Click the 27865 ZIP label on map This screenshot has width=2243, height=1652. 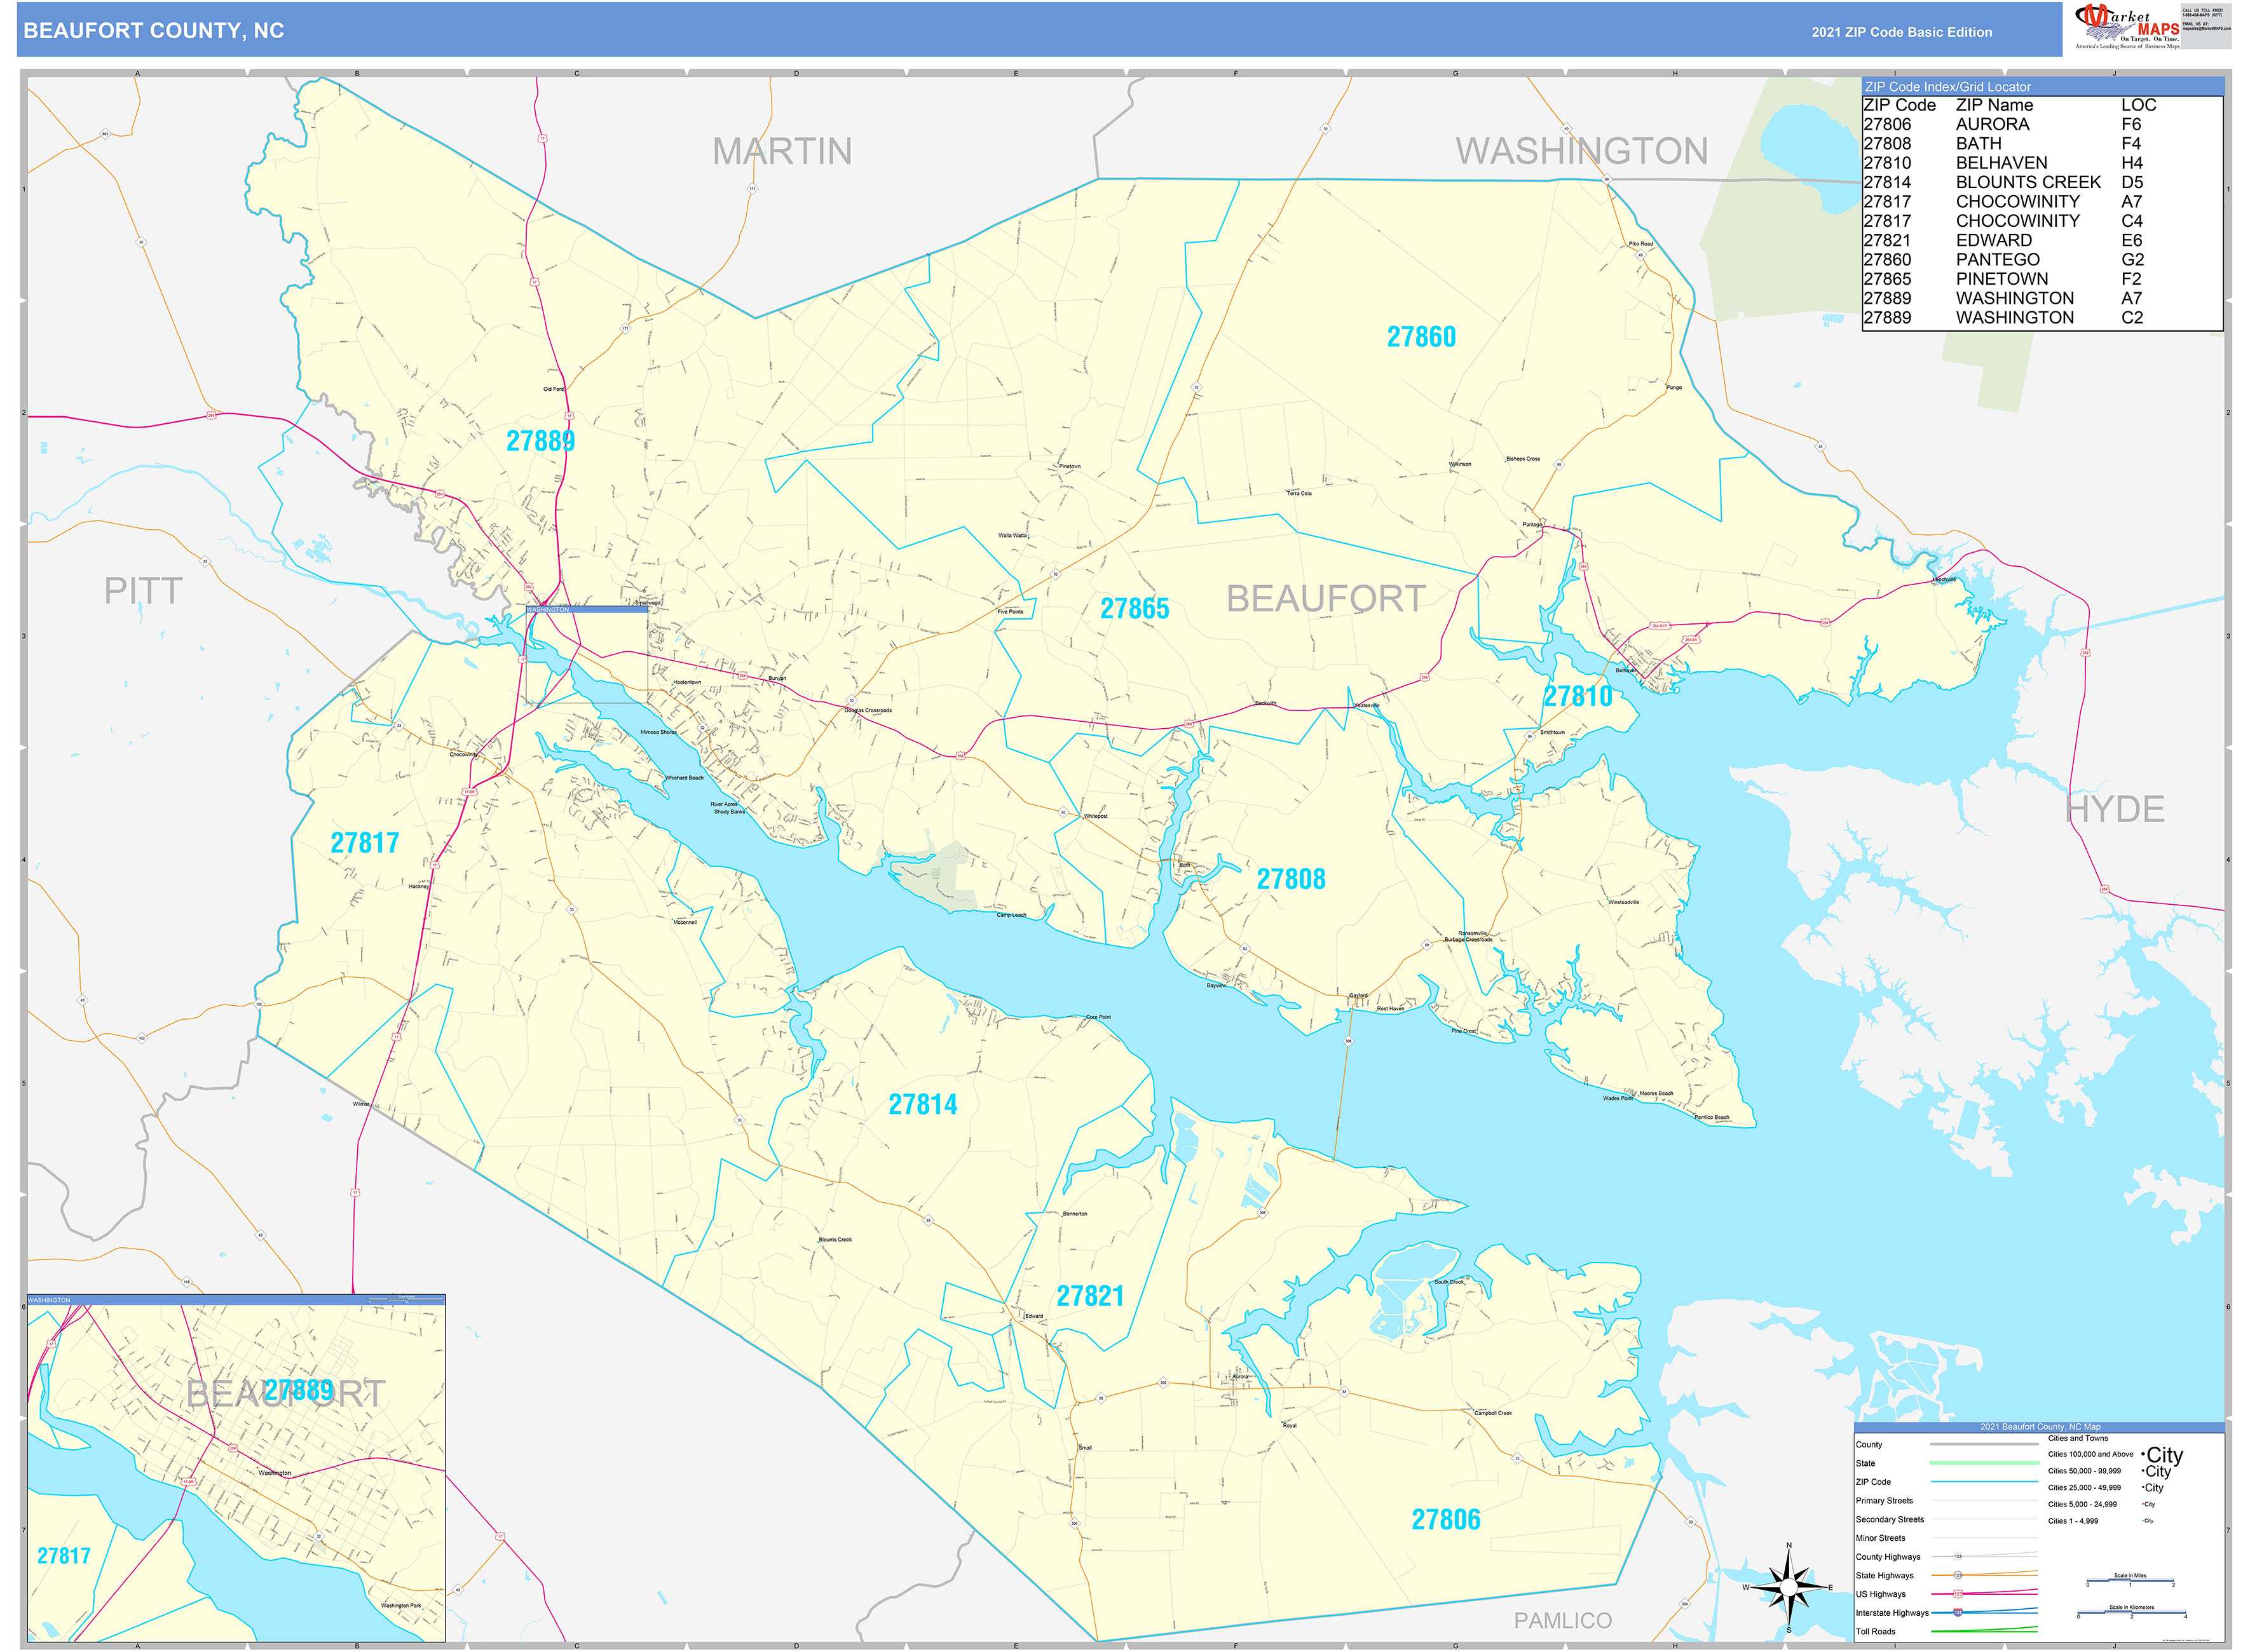pos(1135,608)
